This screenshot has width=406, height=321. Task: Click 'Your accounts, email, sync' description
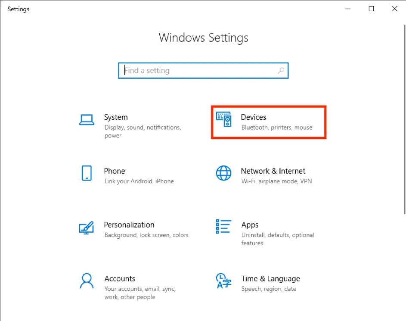coord(140,293)
